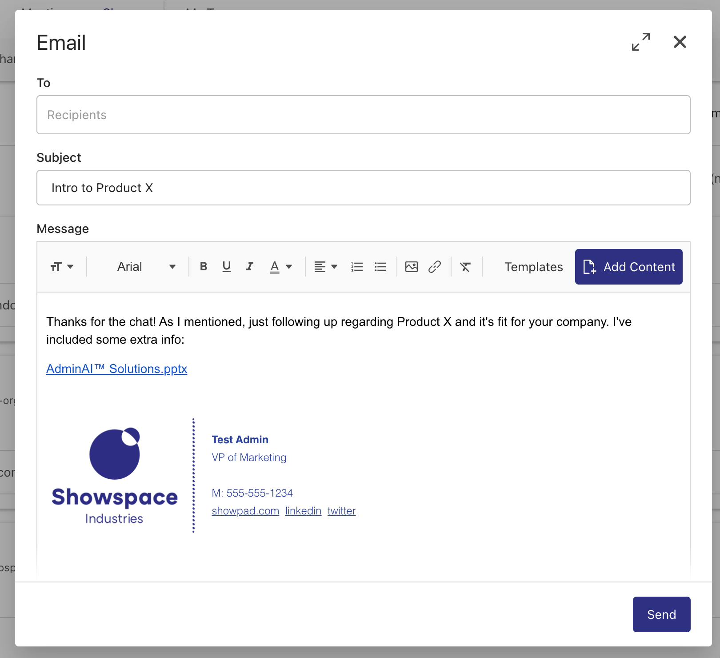Viewport: 720px width, 658px height.
Task: Insert a hyperlink in the email
Action: (x=435, y=267)
